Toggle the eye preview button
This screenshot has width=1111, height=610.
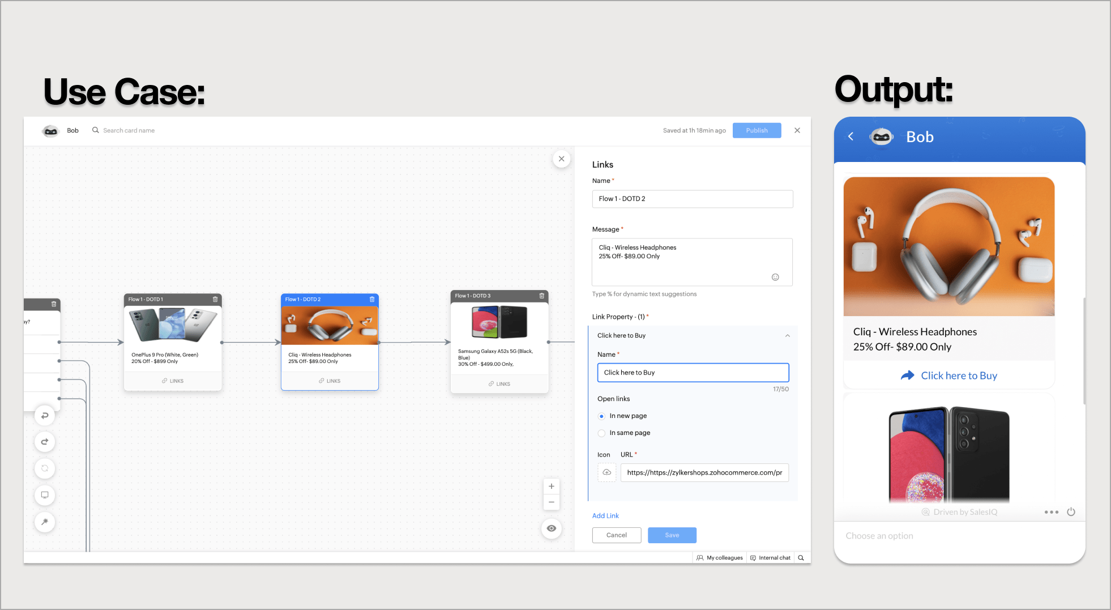tap(552, 528)
